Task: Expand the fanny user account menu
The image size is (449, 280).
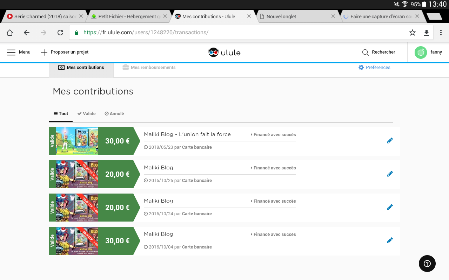Action: [x=428, y=52]
